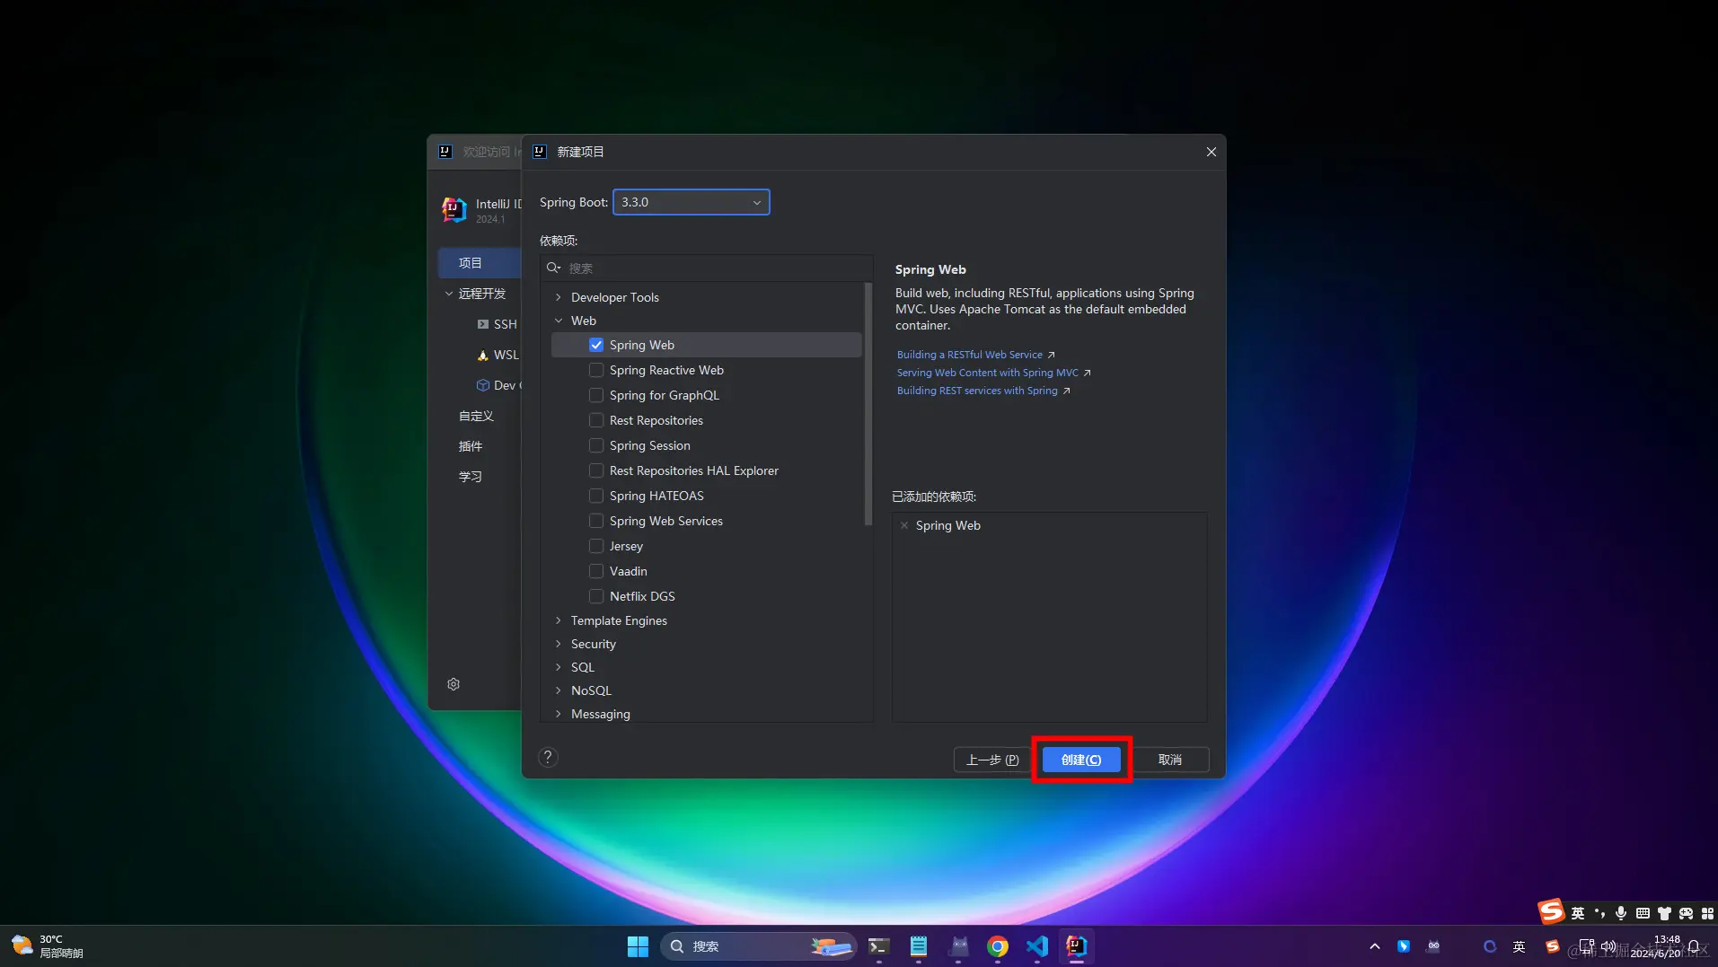Enable Spring for GraphQL dependency
1718x967 pixels.
(x=596, y=395)
